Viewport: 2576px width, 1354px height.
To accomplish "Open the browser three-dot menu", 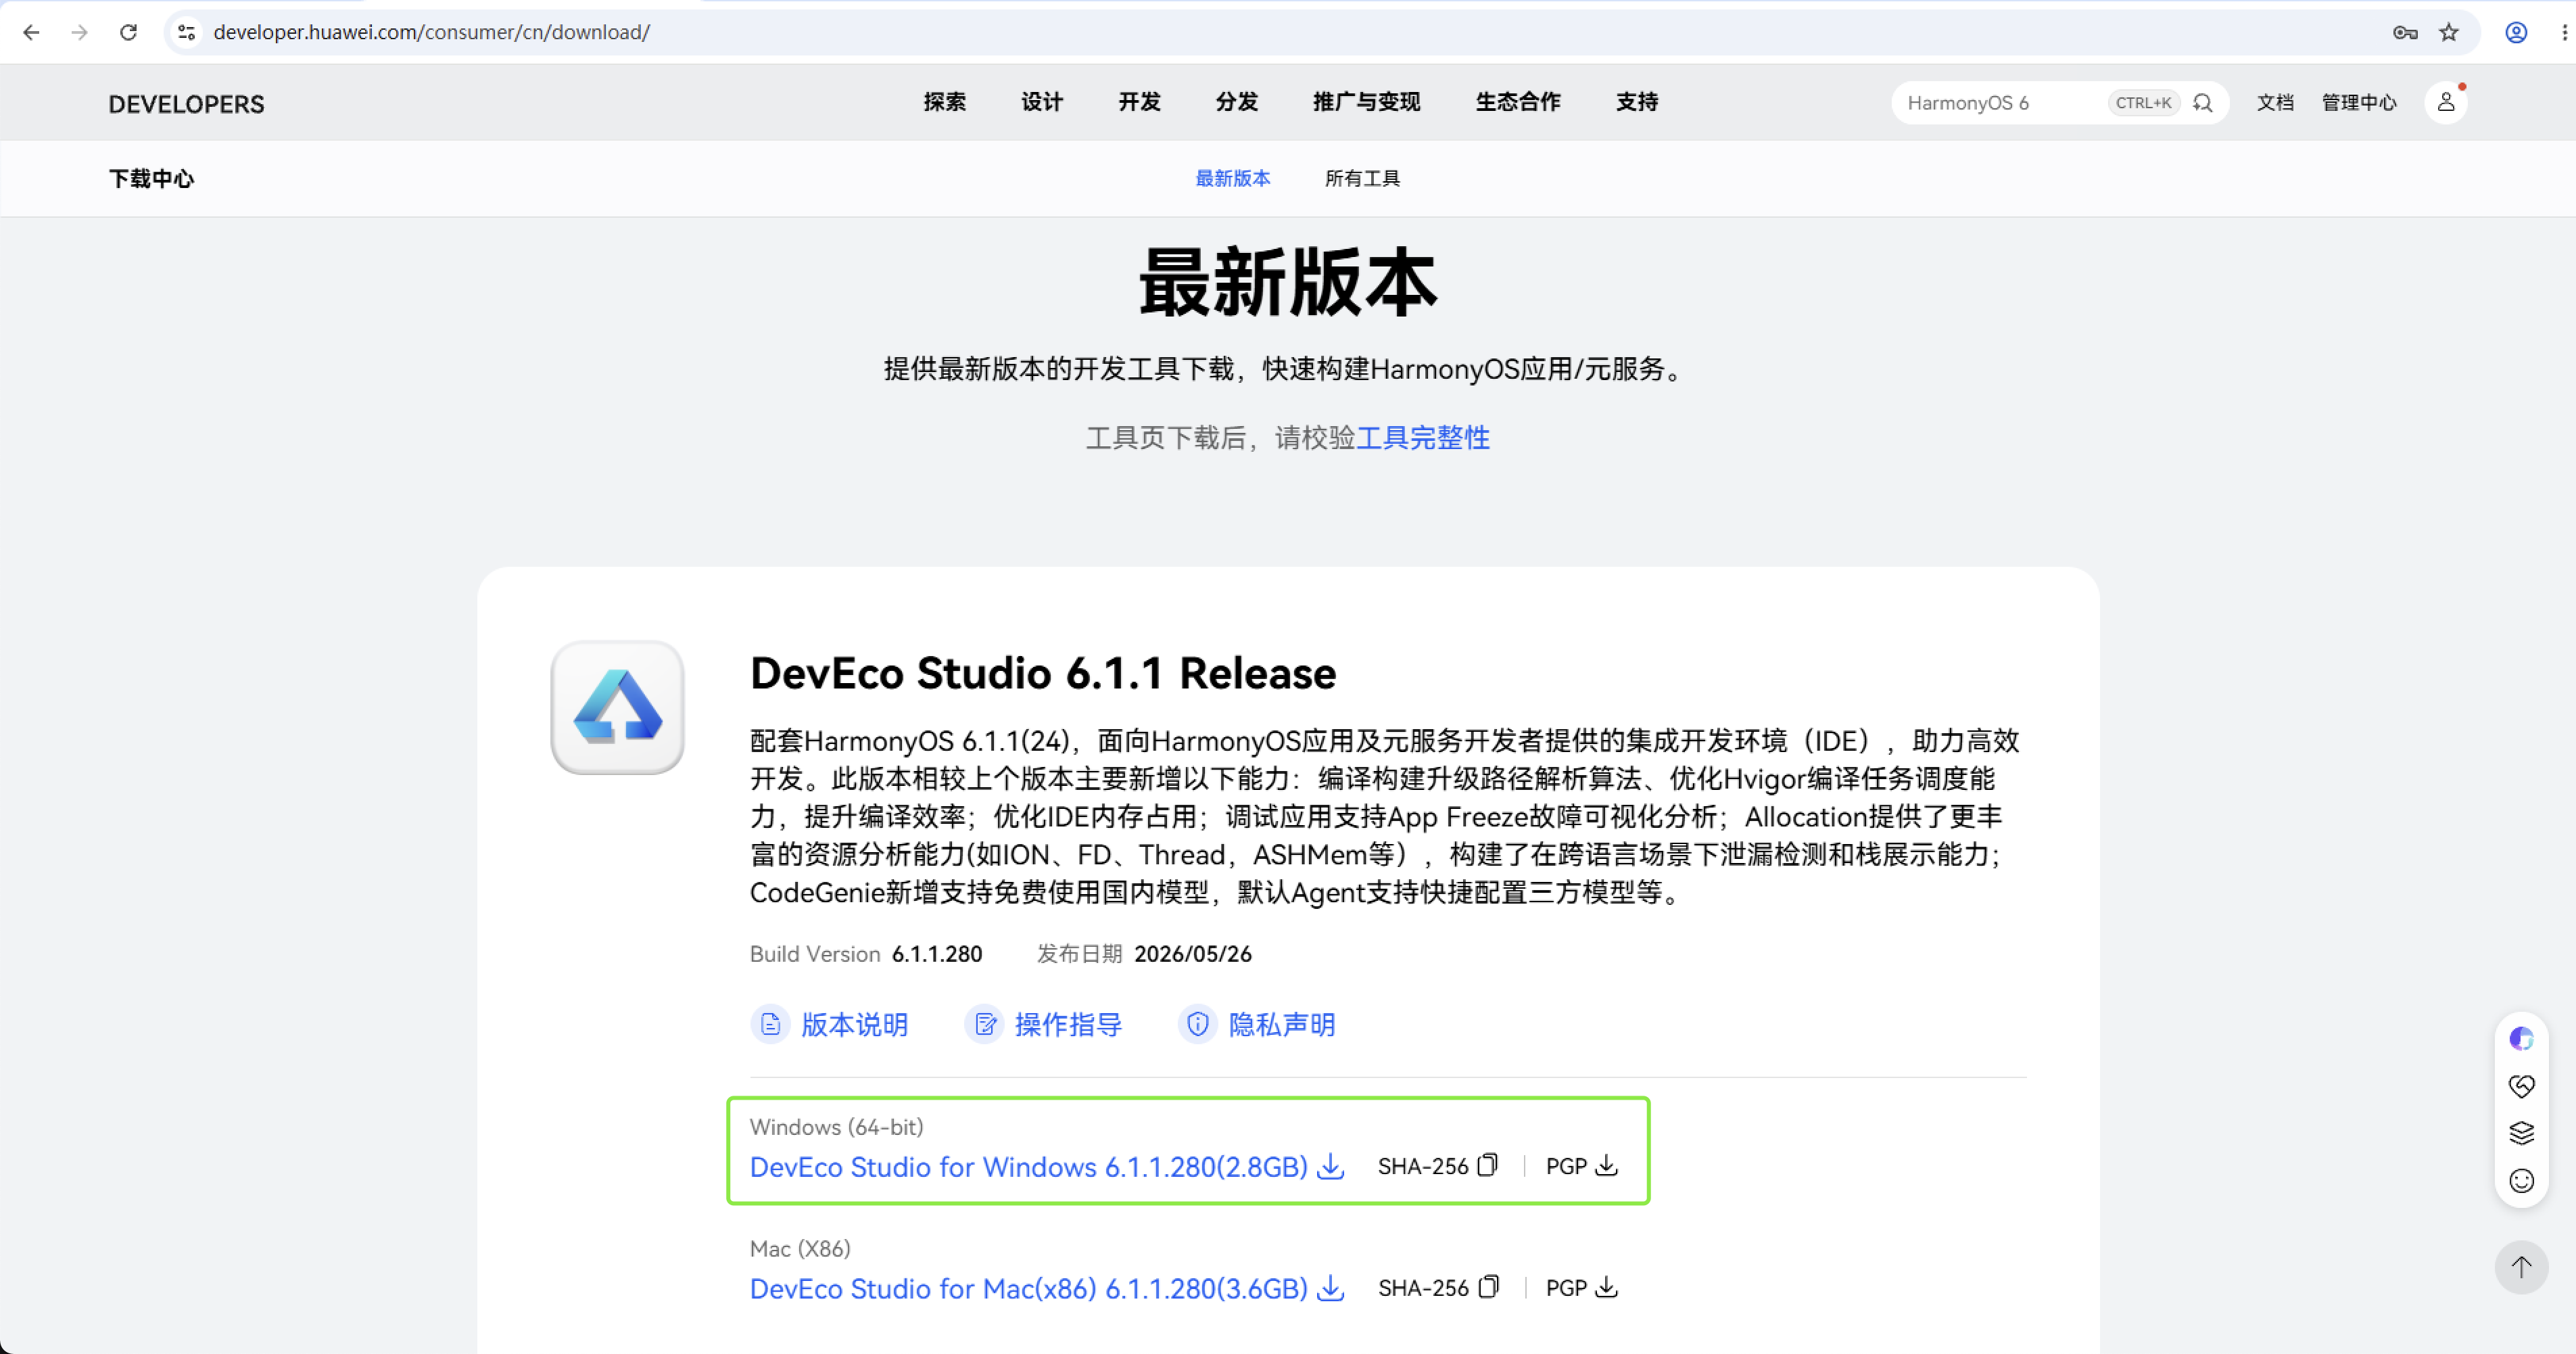I will click(x=2564, y=32).
